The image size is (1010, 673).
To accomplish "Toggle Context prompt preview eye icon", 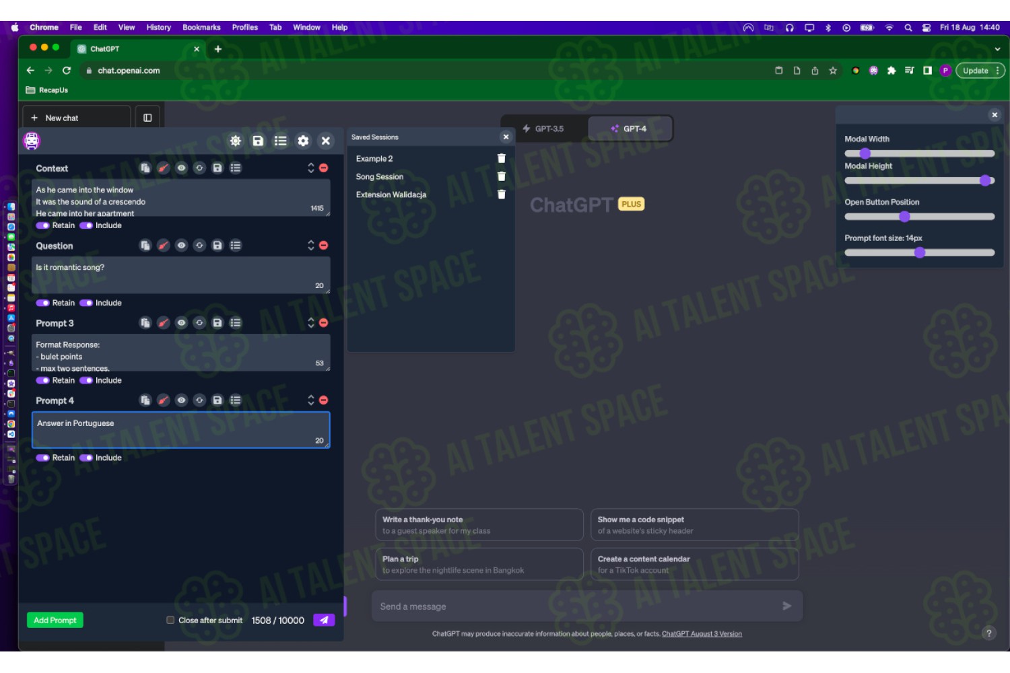I will [x=182, y=168].
